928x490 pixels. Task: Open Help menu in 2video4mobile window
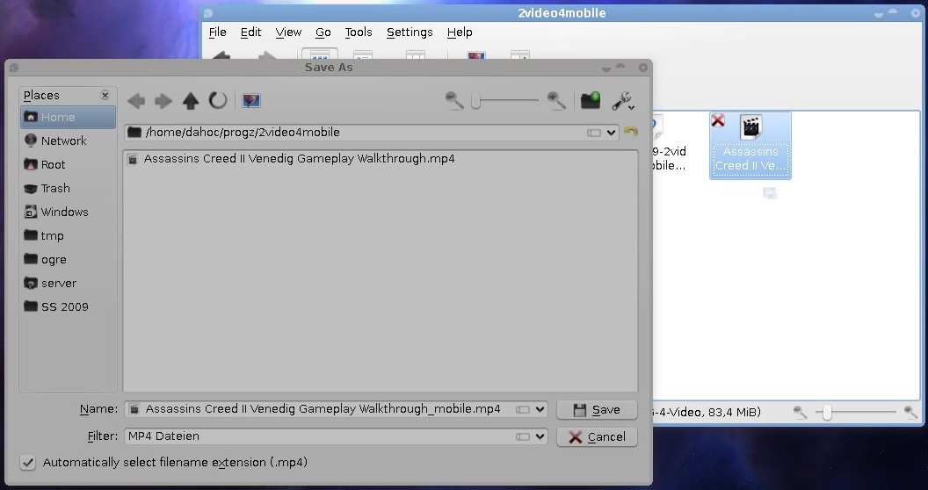[x=460, y=32]
